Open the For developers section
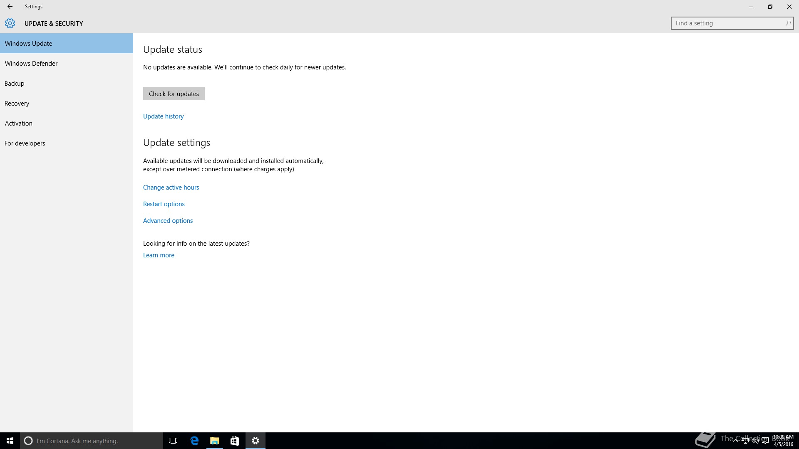799x449 pixels. click(67, 143)
